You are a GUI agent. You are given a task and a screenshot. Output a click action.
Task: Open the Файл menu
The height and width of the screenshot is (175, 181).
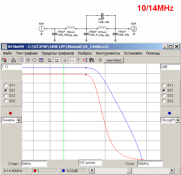(x=8, y=53)
